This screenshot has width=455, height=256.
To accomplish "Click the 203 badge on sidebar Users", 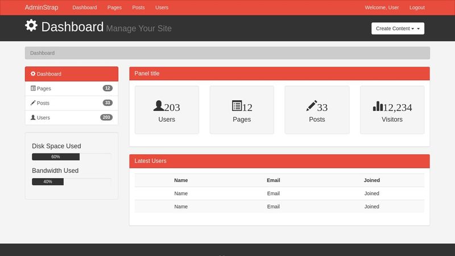I will pyautogui.click(x=106, y=117).
